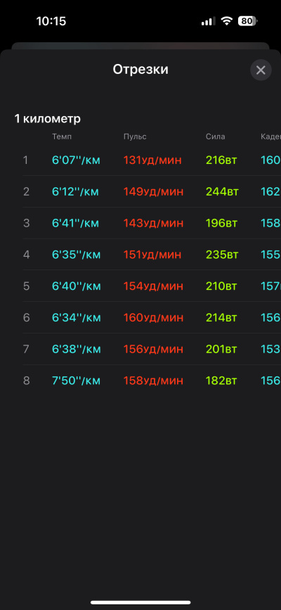Tap 214вт power value in row 6
281x610 pixels.
pyautogui.click(x=221, y=317)
